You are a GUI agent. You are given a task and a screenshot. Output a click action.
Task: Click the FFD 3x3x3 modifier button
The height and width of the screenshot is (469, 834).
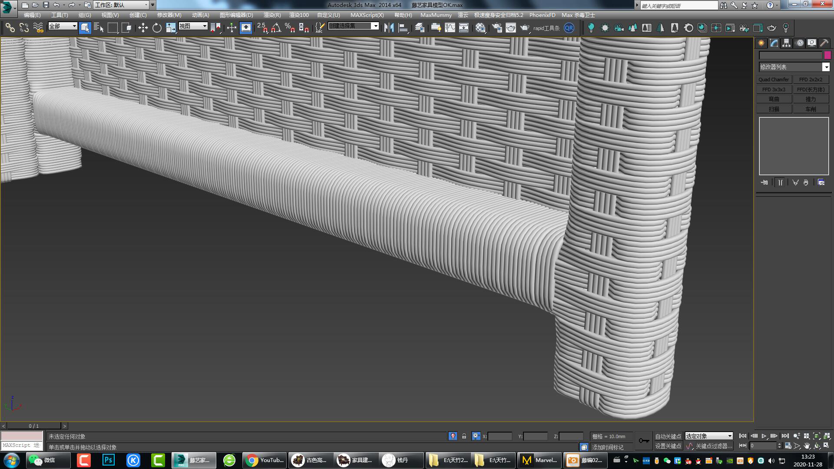pos(774,89)
